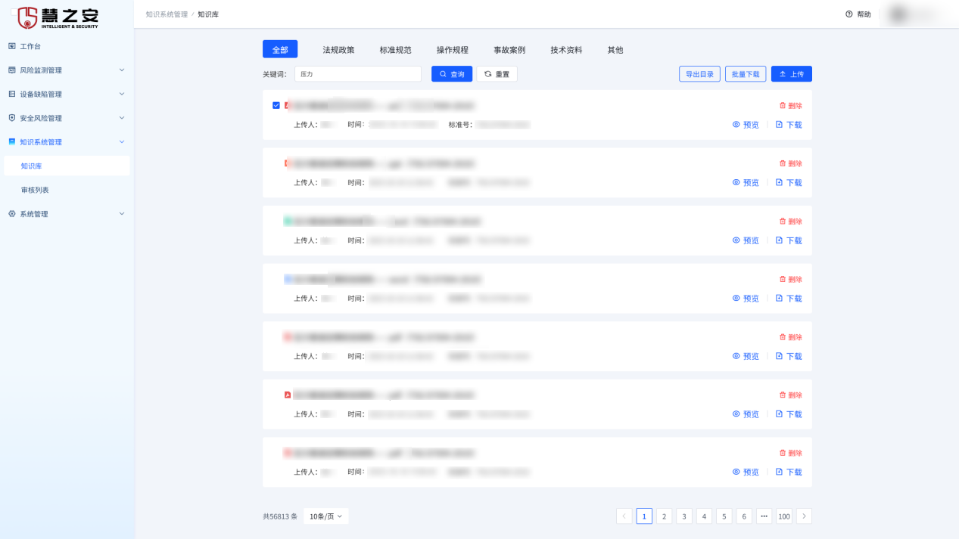Screen dimensions: 959x539
Task: Click the keyword search input field
Action: click(x=357, y=74)
